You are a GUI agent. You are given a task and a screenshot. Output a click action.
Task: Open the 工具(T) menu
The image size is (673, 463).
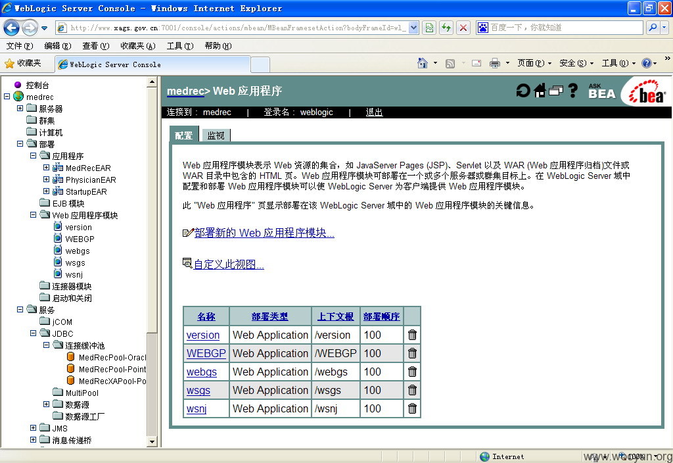click(180, 46)
